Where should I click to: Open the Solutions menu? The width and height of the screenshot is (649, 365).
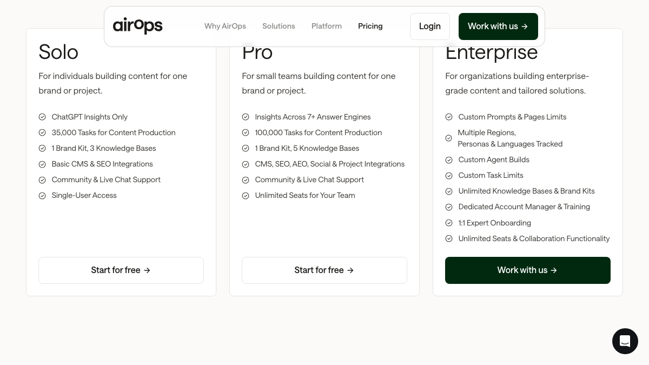[279, 26]
